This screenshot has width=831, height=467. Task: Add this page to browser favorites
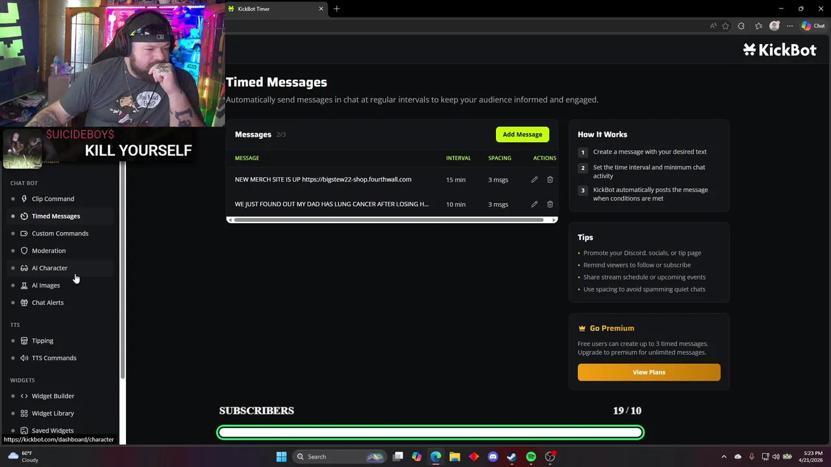(725, 26)
